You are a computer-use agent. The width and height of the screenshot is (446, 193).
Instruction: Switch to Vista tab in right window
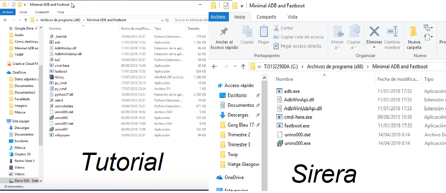click(x=292, y=17)
